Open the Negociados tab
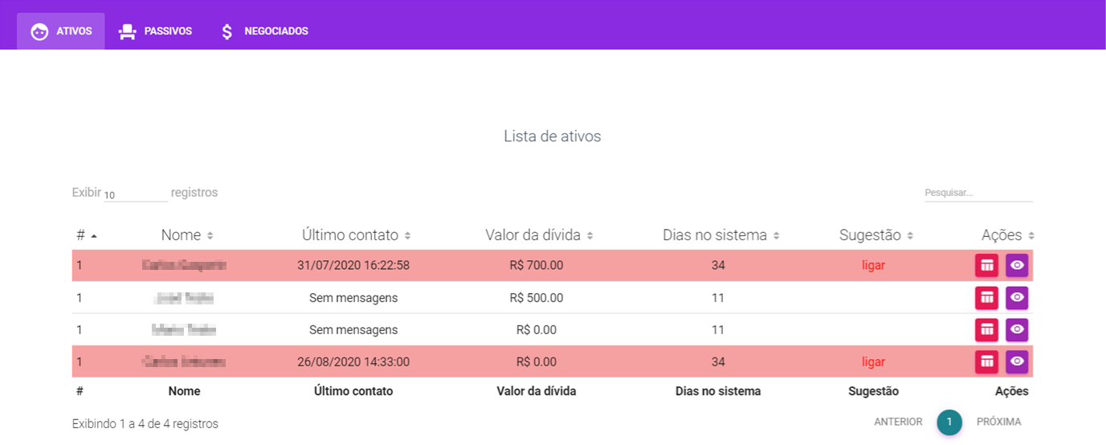The width and height of the screenshot is (1106, 445). 263,31
